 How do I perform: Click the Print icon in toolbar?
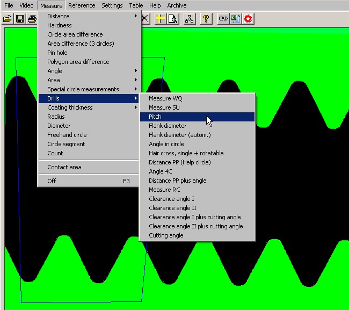pos(32,19)
